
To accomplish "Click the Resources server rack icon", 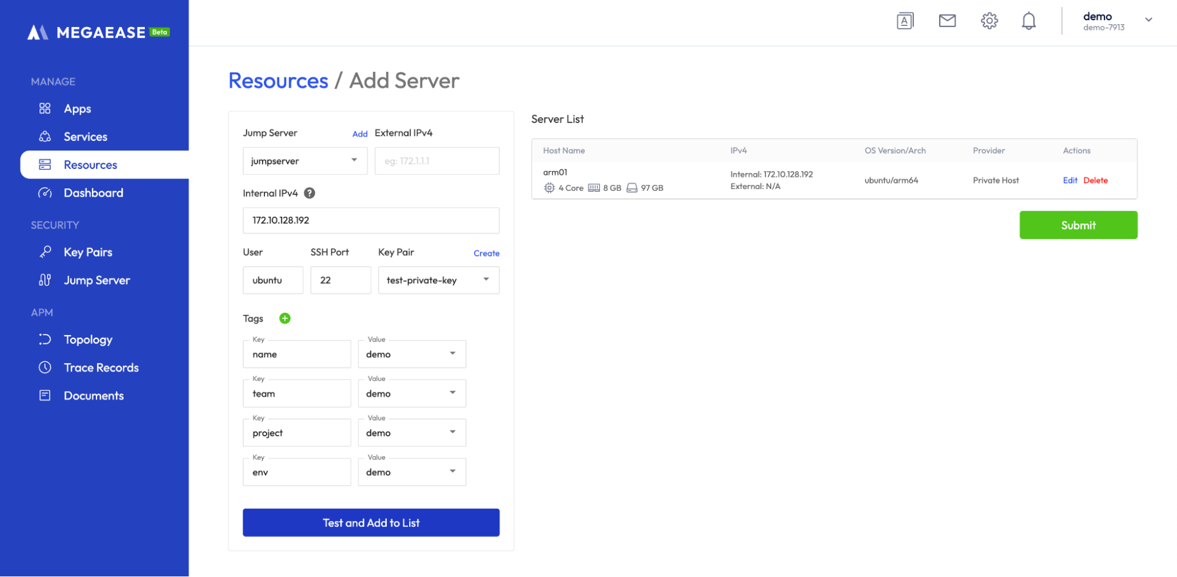I will coord(44,164).
